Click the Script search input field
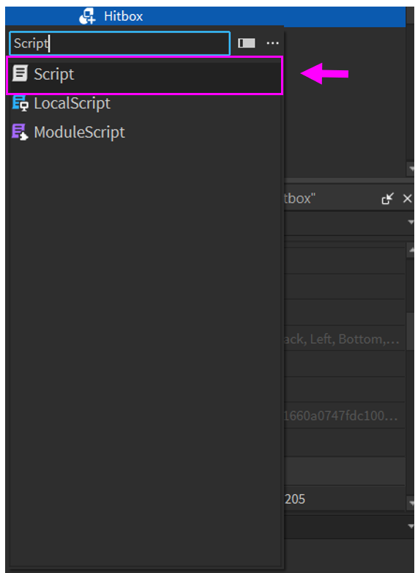The image size is (415, 573). [119, 43]
